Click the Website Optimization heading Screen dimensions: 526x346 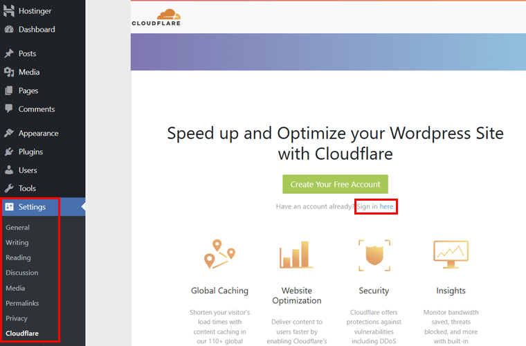point(297,295)
